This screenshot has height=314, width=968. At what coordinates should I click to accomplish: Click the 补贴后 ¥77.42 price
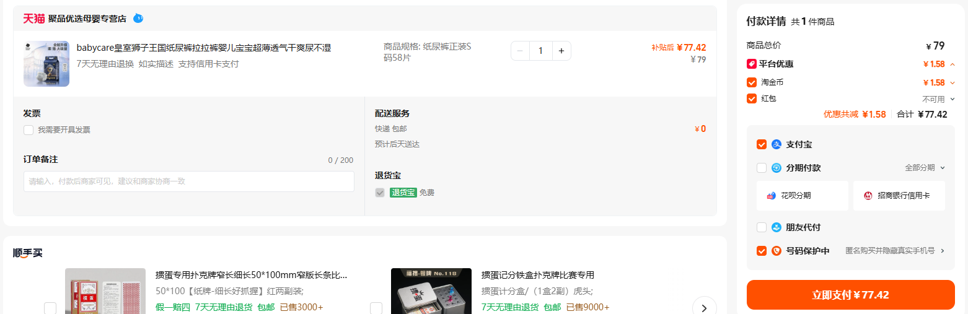point(679,48)
